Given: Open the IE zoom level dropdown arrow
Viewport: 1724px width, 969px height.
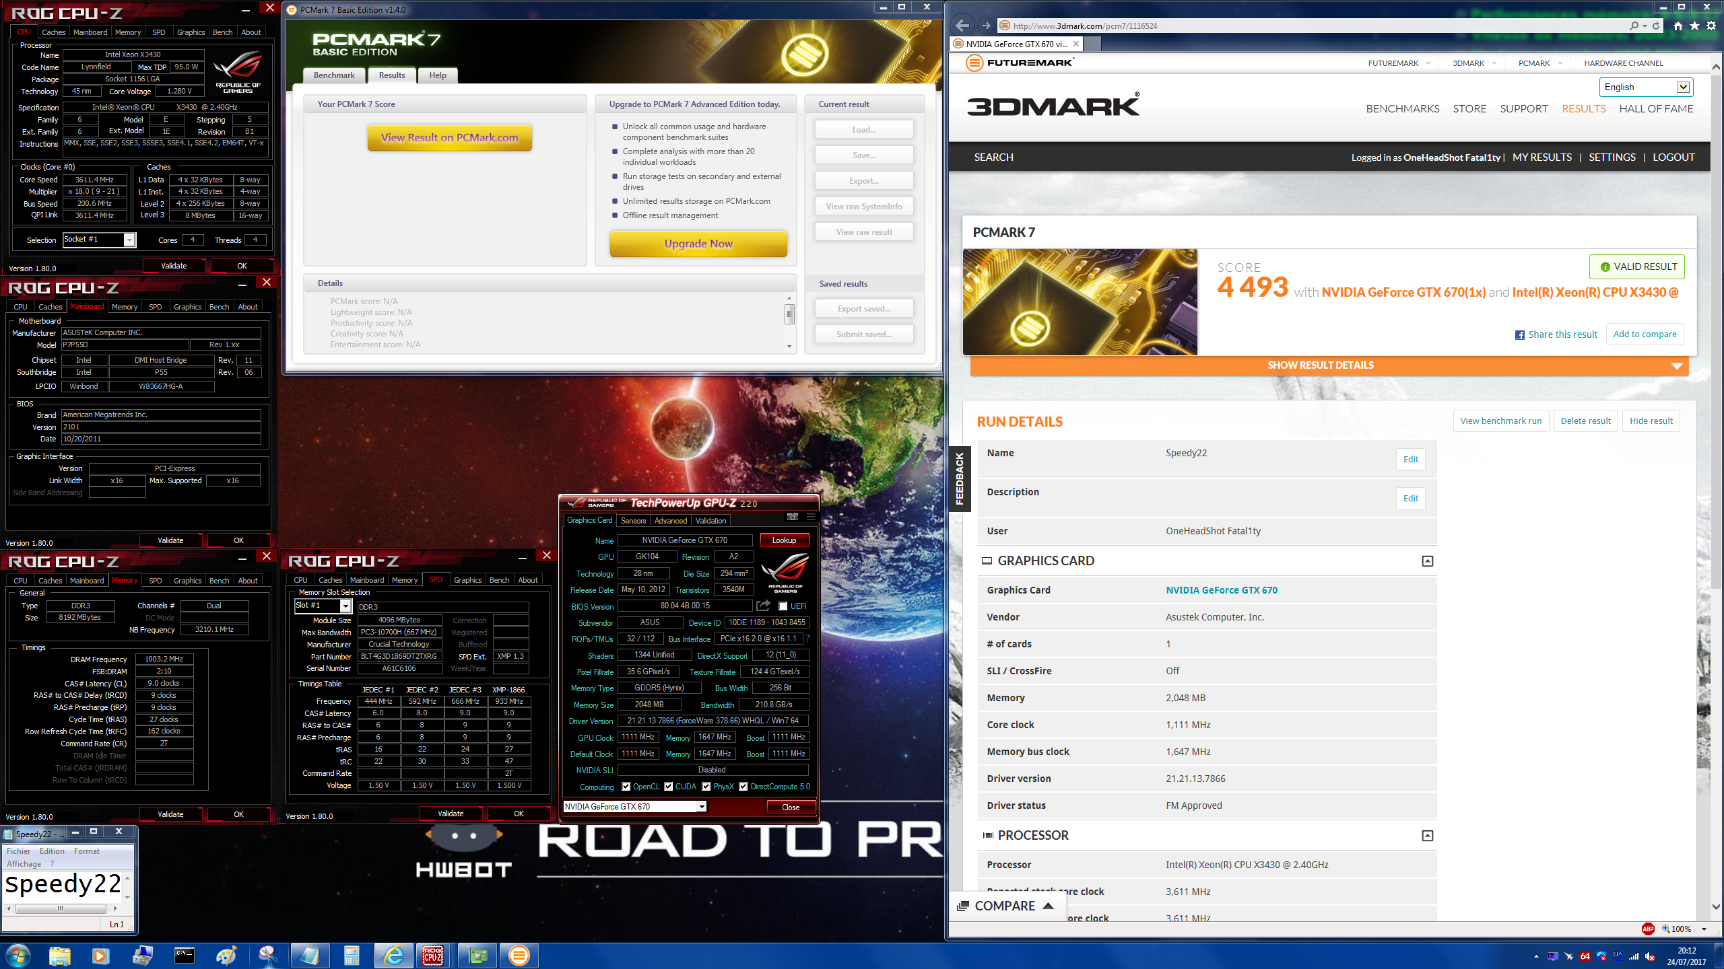Looking at the screenshot, I should click(x=1704, y=929).
